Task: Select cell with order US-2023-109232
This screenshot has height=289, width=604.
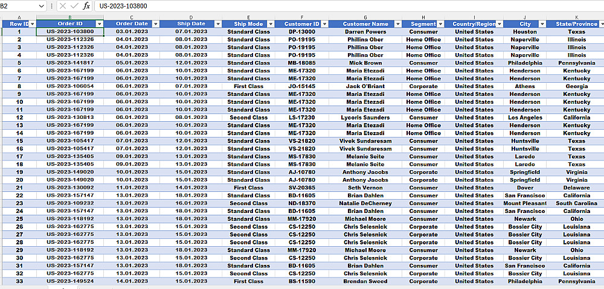Action: [x=70, y=203]
